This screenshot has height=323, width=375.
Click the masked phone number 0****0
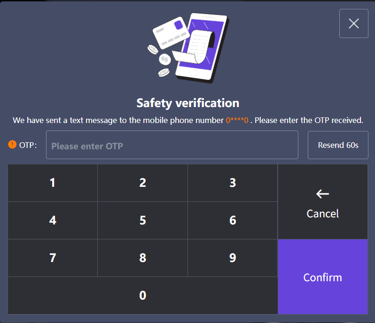coord(237,121)
